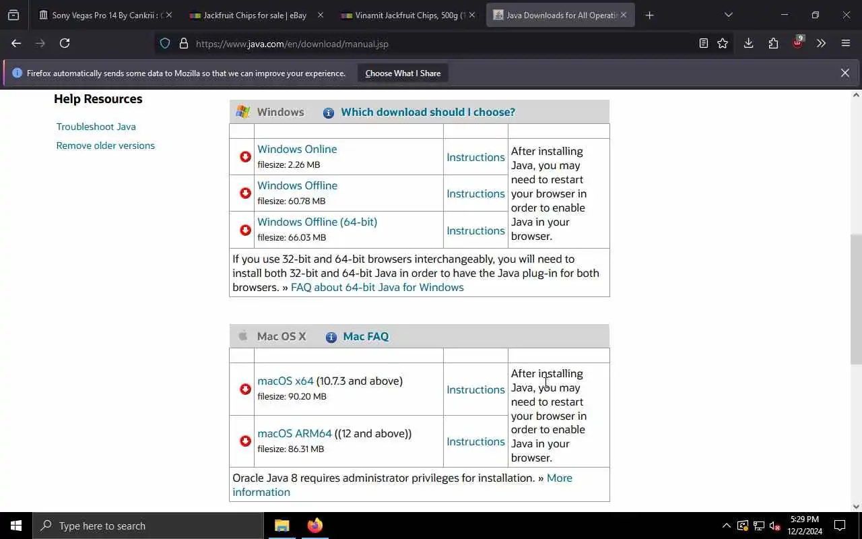Expand the list all tabs dropdown arrow
Image resolution: width=862 pixels, height=539 pixels.
(x=728, y=15)
